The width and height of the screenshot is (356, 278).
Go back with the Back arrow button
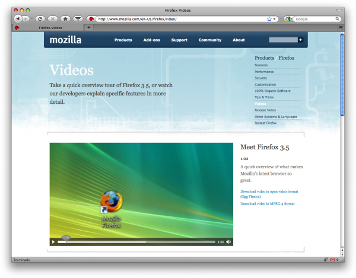(x=18, y=19)
